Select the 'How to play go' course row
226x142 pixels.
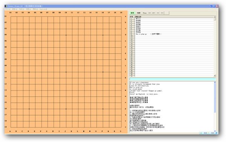coord(172,34)
